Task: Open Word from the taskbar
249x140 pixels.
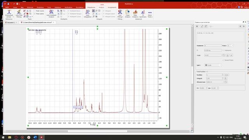Action: point(35,137)
